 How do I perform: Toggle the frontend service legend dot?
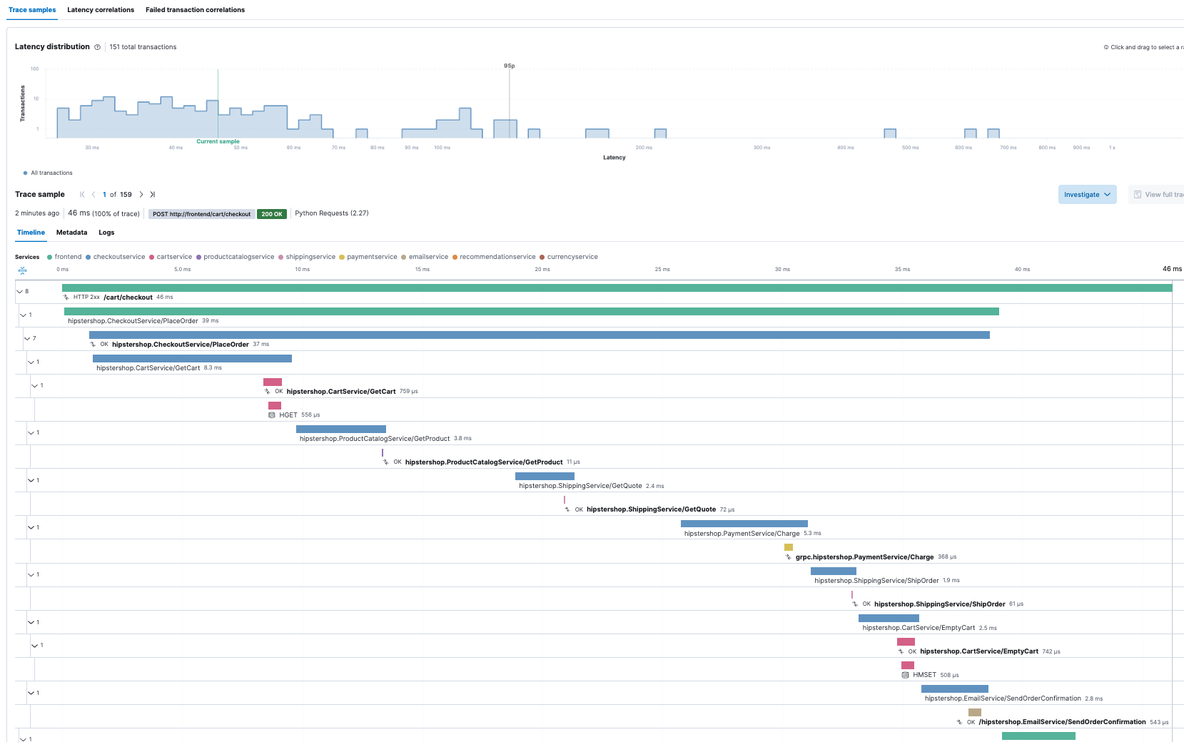[49, 257]
